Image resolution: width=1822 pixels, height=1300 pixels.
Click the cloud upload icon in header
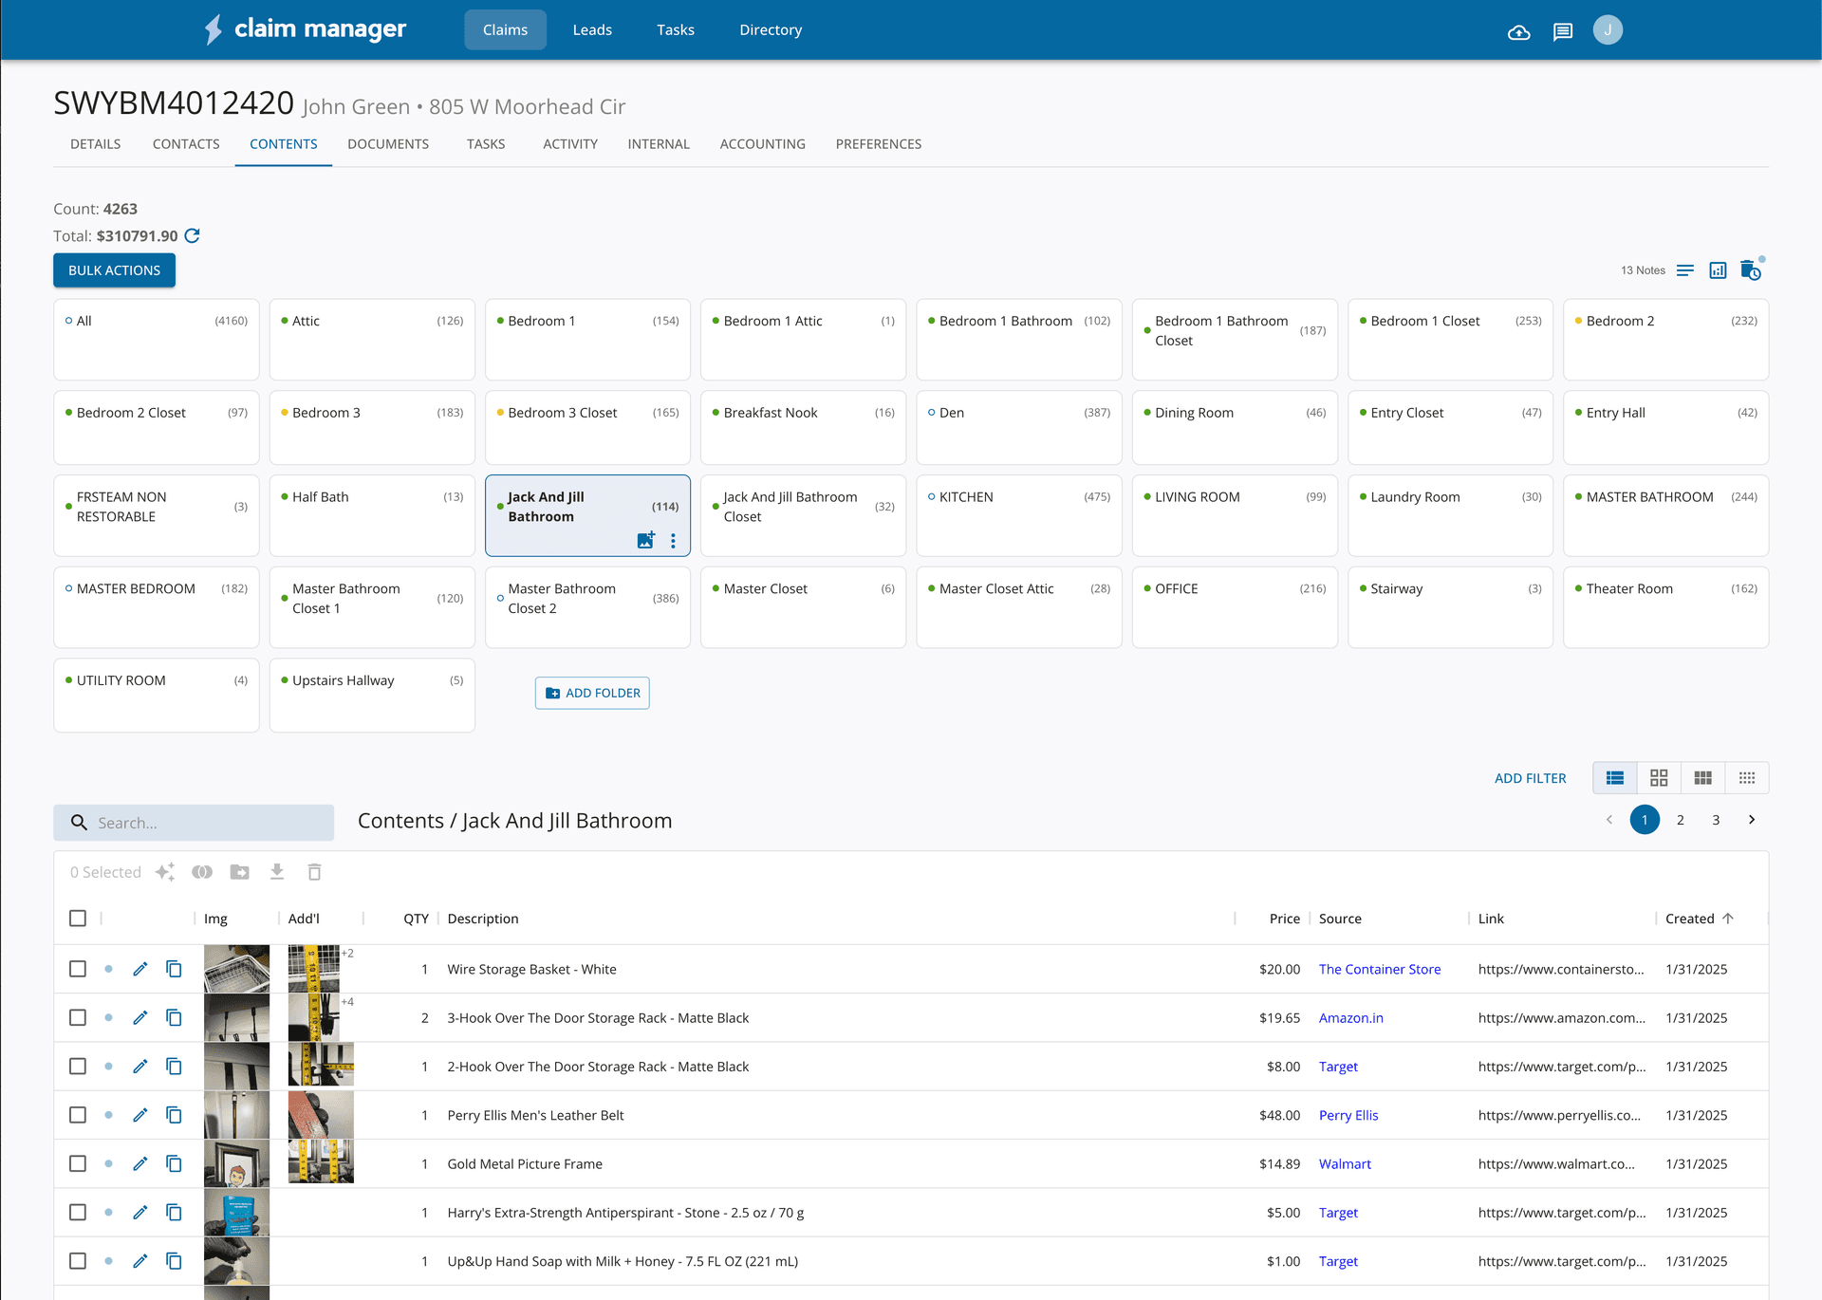1518,31
